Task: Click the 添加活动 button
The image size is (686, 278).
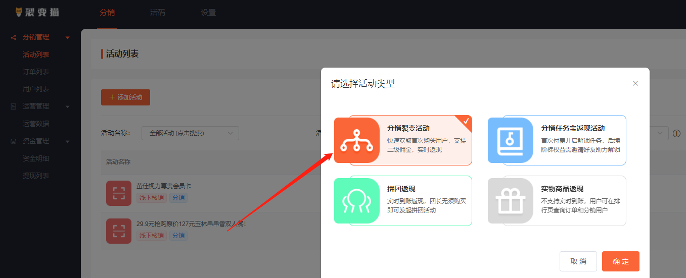Action: 125,97
